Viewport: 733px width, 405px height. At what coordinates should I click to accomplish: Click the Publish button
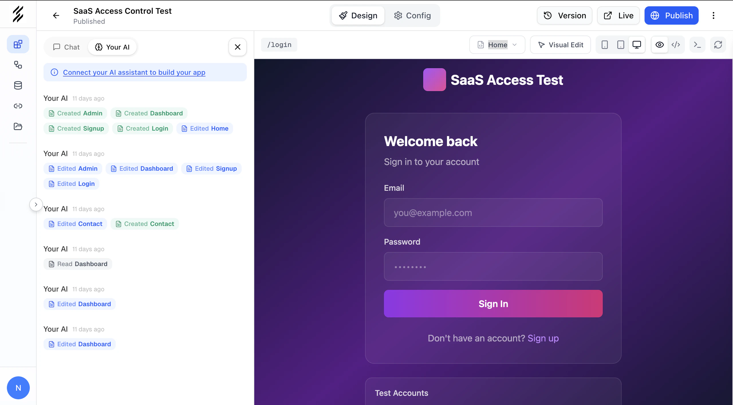[x=671, y=15]
